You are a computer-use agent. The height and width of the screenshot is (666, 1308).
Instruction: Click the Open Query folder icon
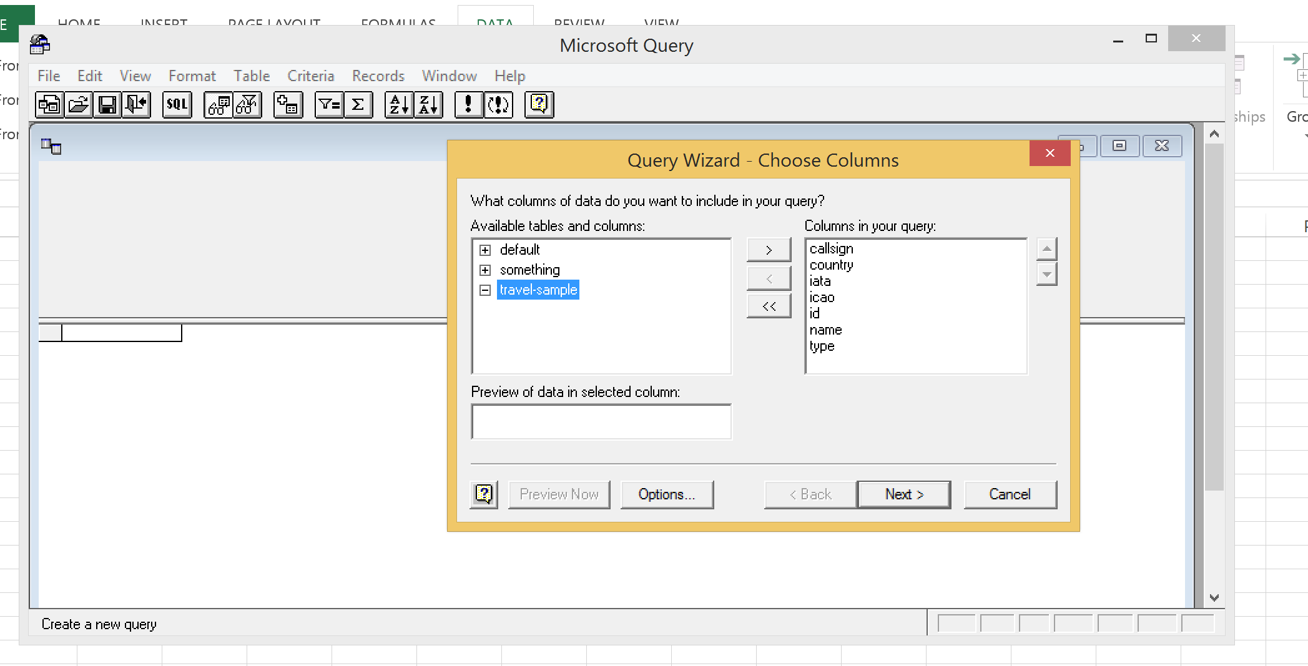[x=79, y=105]
